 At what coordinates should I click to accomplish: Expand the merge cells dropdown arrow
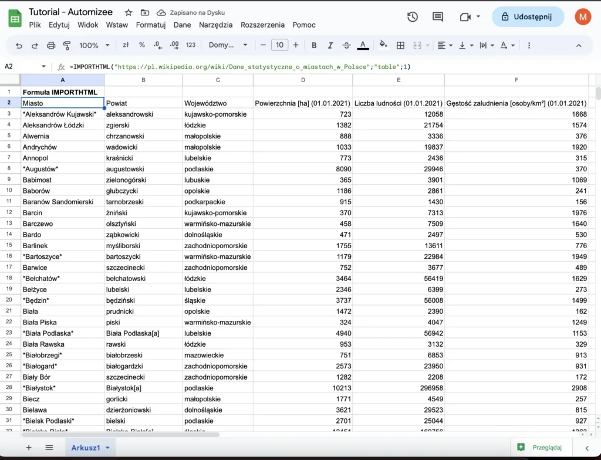click(428, 46)
